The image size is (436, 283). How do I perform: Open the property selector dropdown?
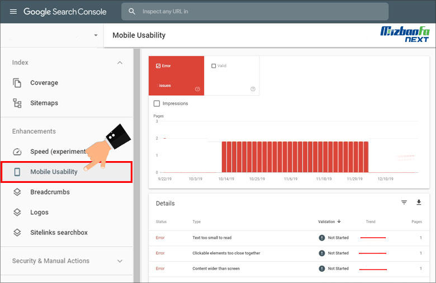click(96, 35)
